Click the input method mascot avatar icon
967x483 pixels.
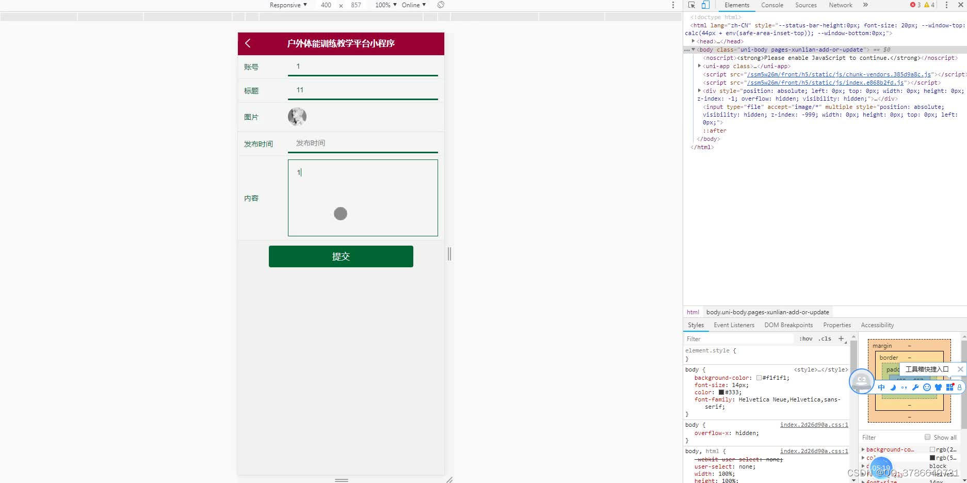(861, 381)
